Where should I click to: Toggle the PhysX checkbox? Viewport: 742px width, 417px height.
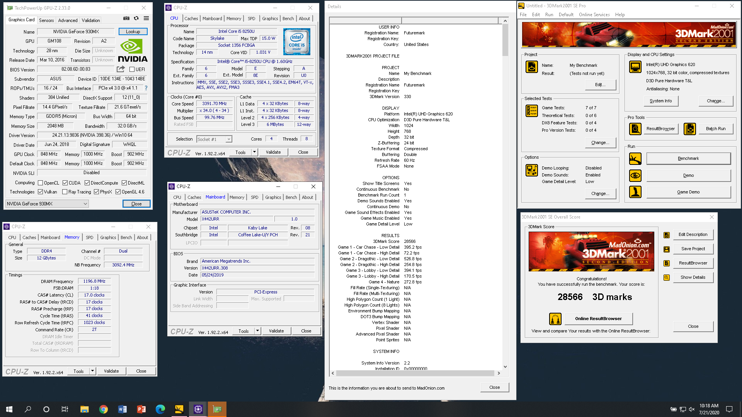(x=96, y=192)
